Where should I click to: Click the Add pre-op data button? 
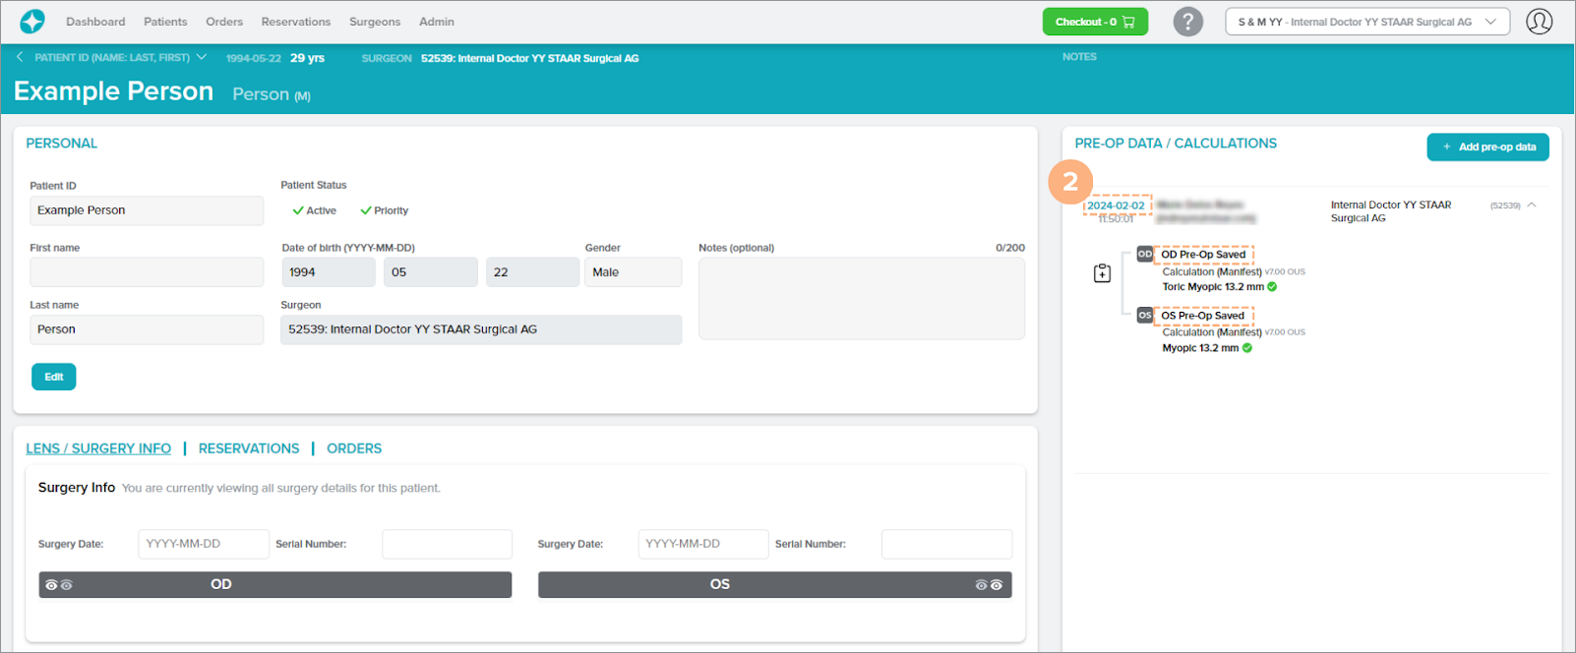pyautogui.click(x=1487, y=147)
